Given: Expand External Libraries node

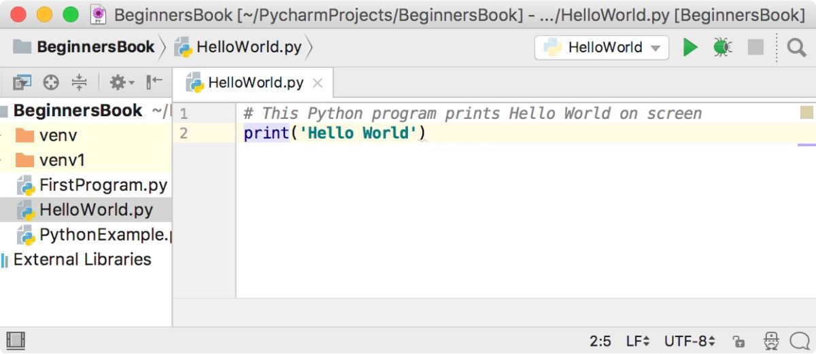Looking at the screenshot, I should click(x=76, y=260).
